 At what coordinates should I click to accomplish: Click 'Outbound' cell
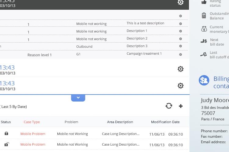[84, 47]
